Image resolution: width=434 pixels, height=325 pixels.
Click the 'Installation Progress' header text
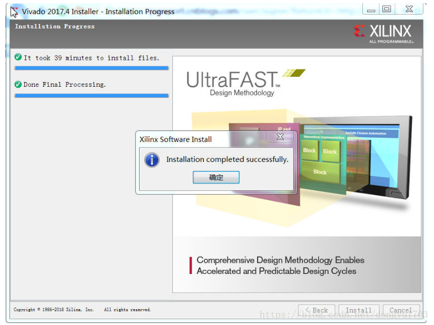tap(55, 26)
